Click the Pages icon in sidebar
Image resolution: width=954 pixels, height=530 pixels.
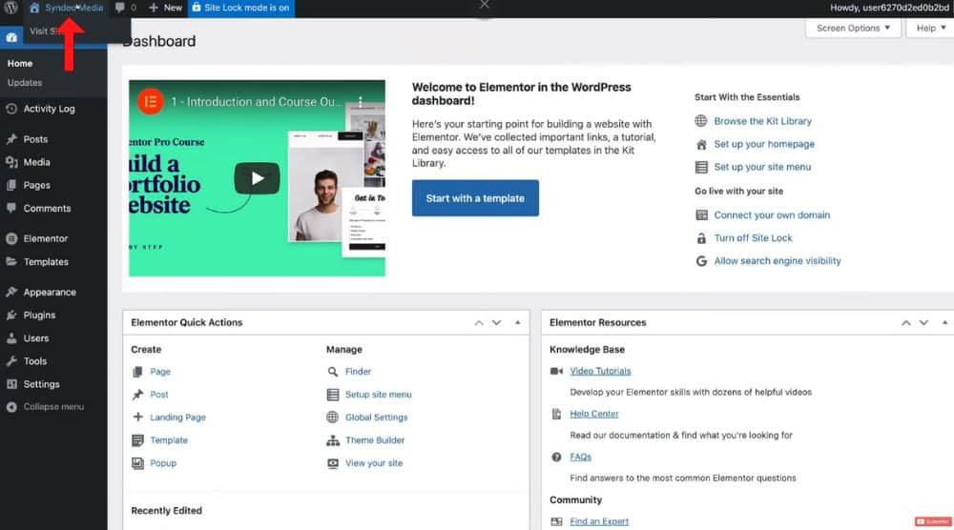click(x=11, y=185)
